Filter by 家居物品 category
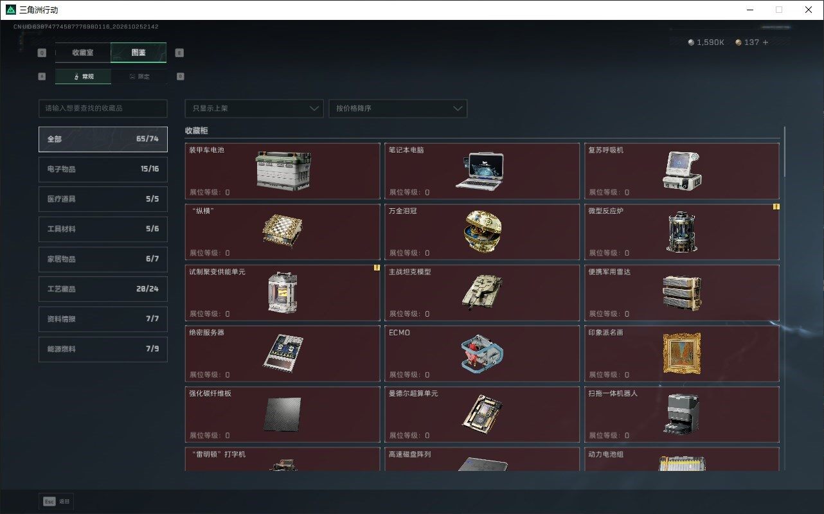Viewport: 824px width, 514px height. point(103,259)
